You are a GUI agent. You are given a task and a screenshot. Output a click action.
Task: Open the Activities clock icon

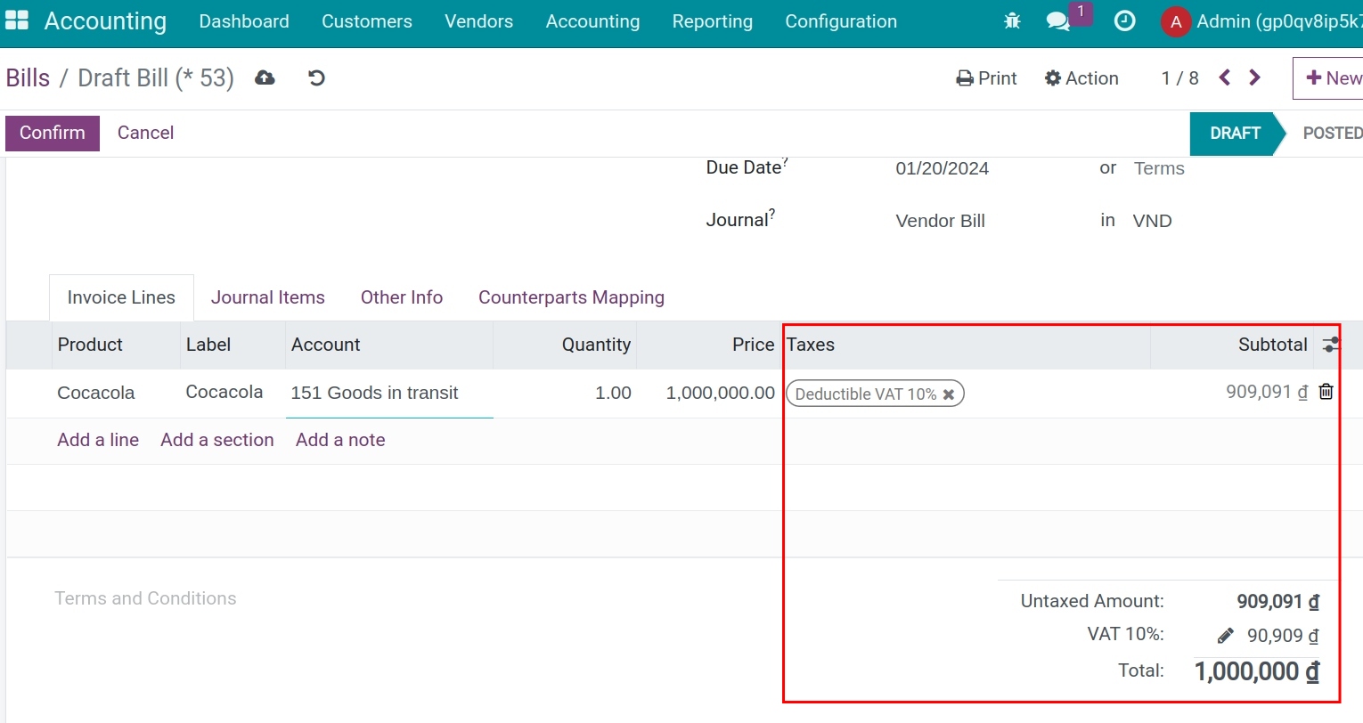pyautogui.click(x=1124, y=20)
